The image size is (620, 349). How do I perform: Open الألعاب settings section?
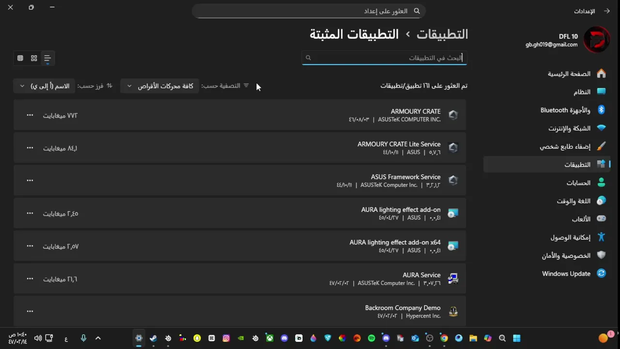(x=547, y=219)
